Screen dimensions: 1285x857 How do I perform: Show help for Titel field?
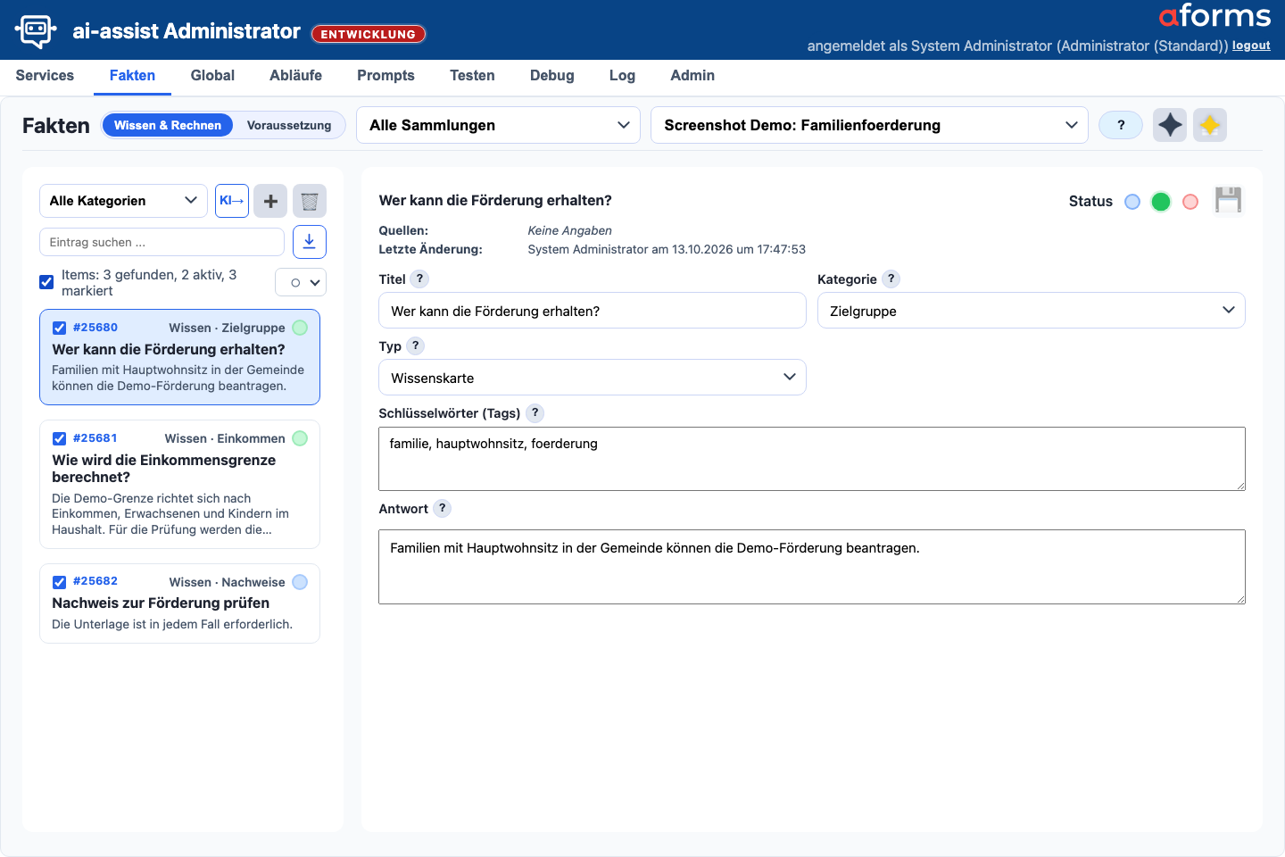(x=419, y=279)
